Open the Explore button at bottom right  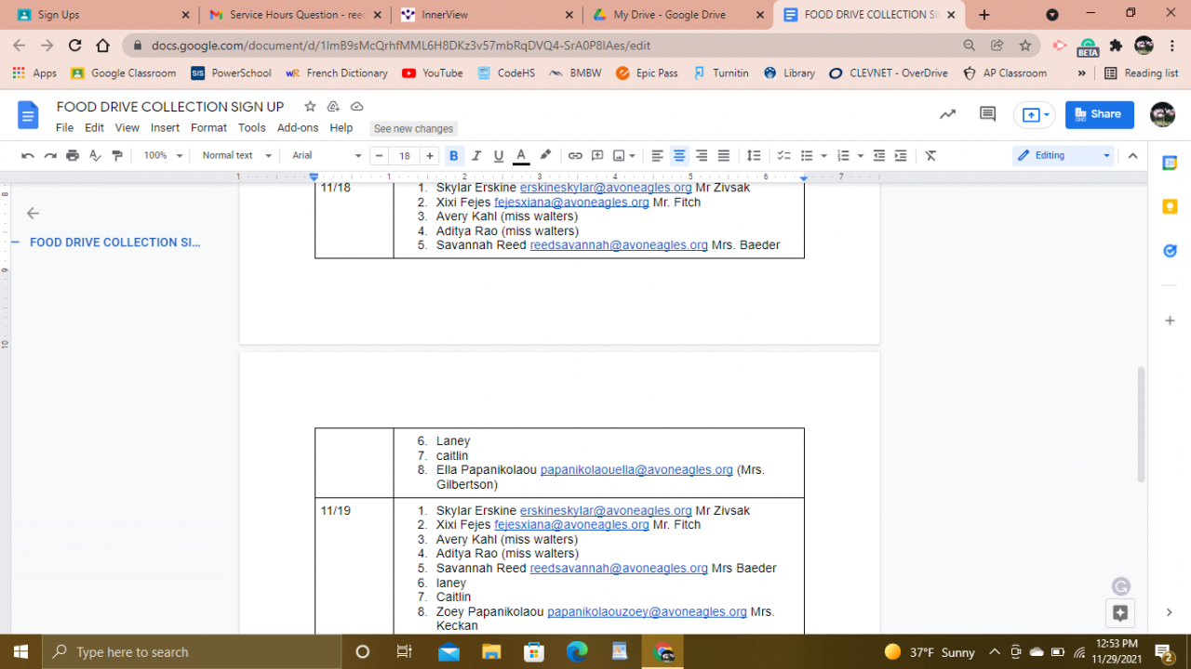1120,613
